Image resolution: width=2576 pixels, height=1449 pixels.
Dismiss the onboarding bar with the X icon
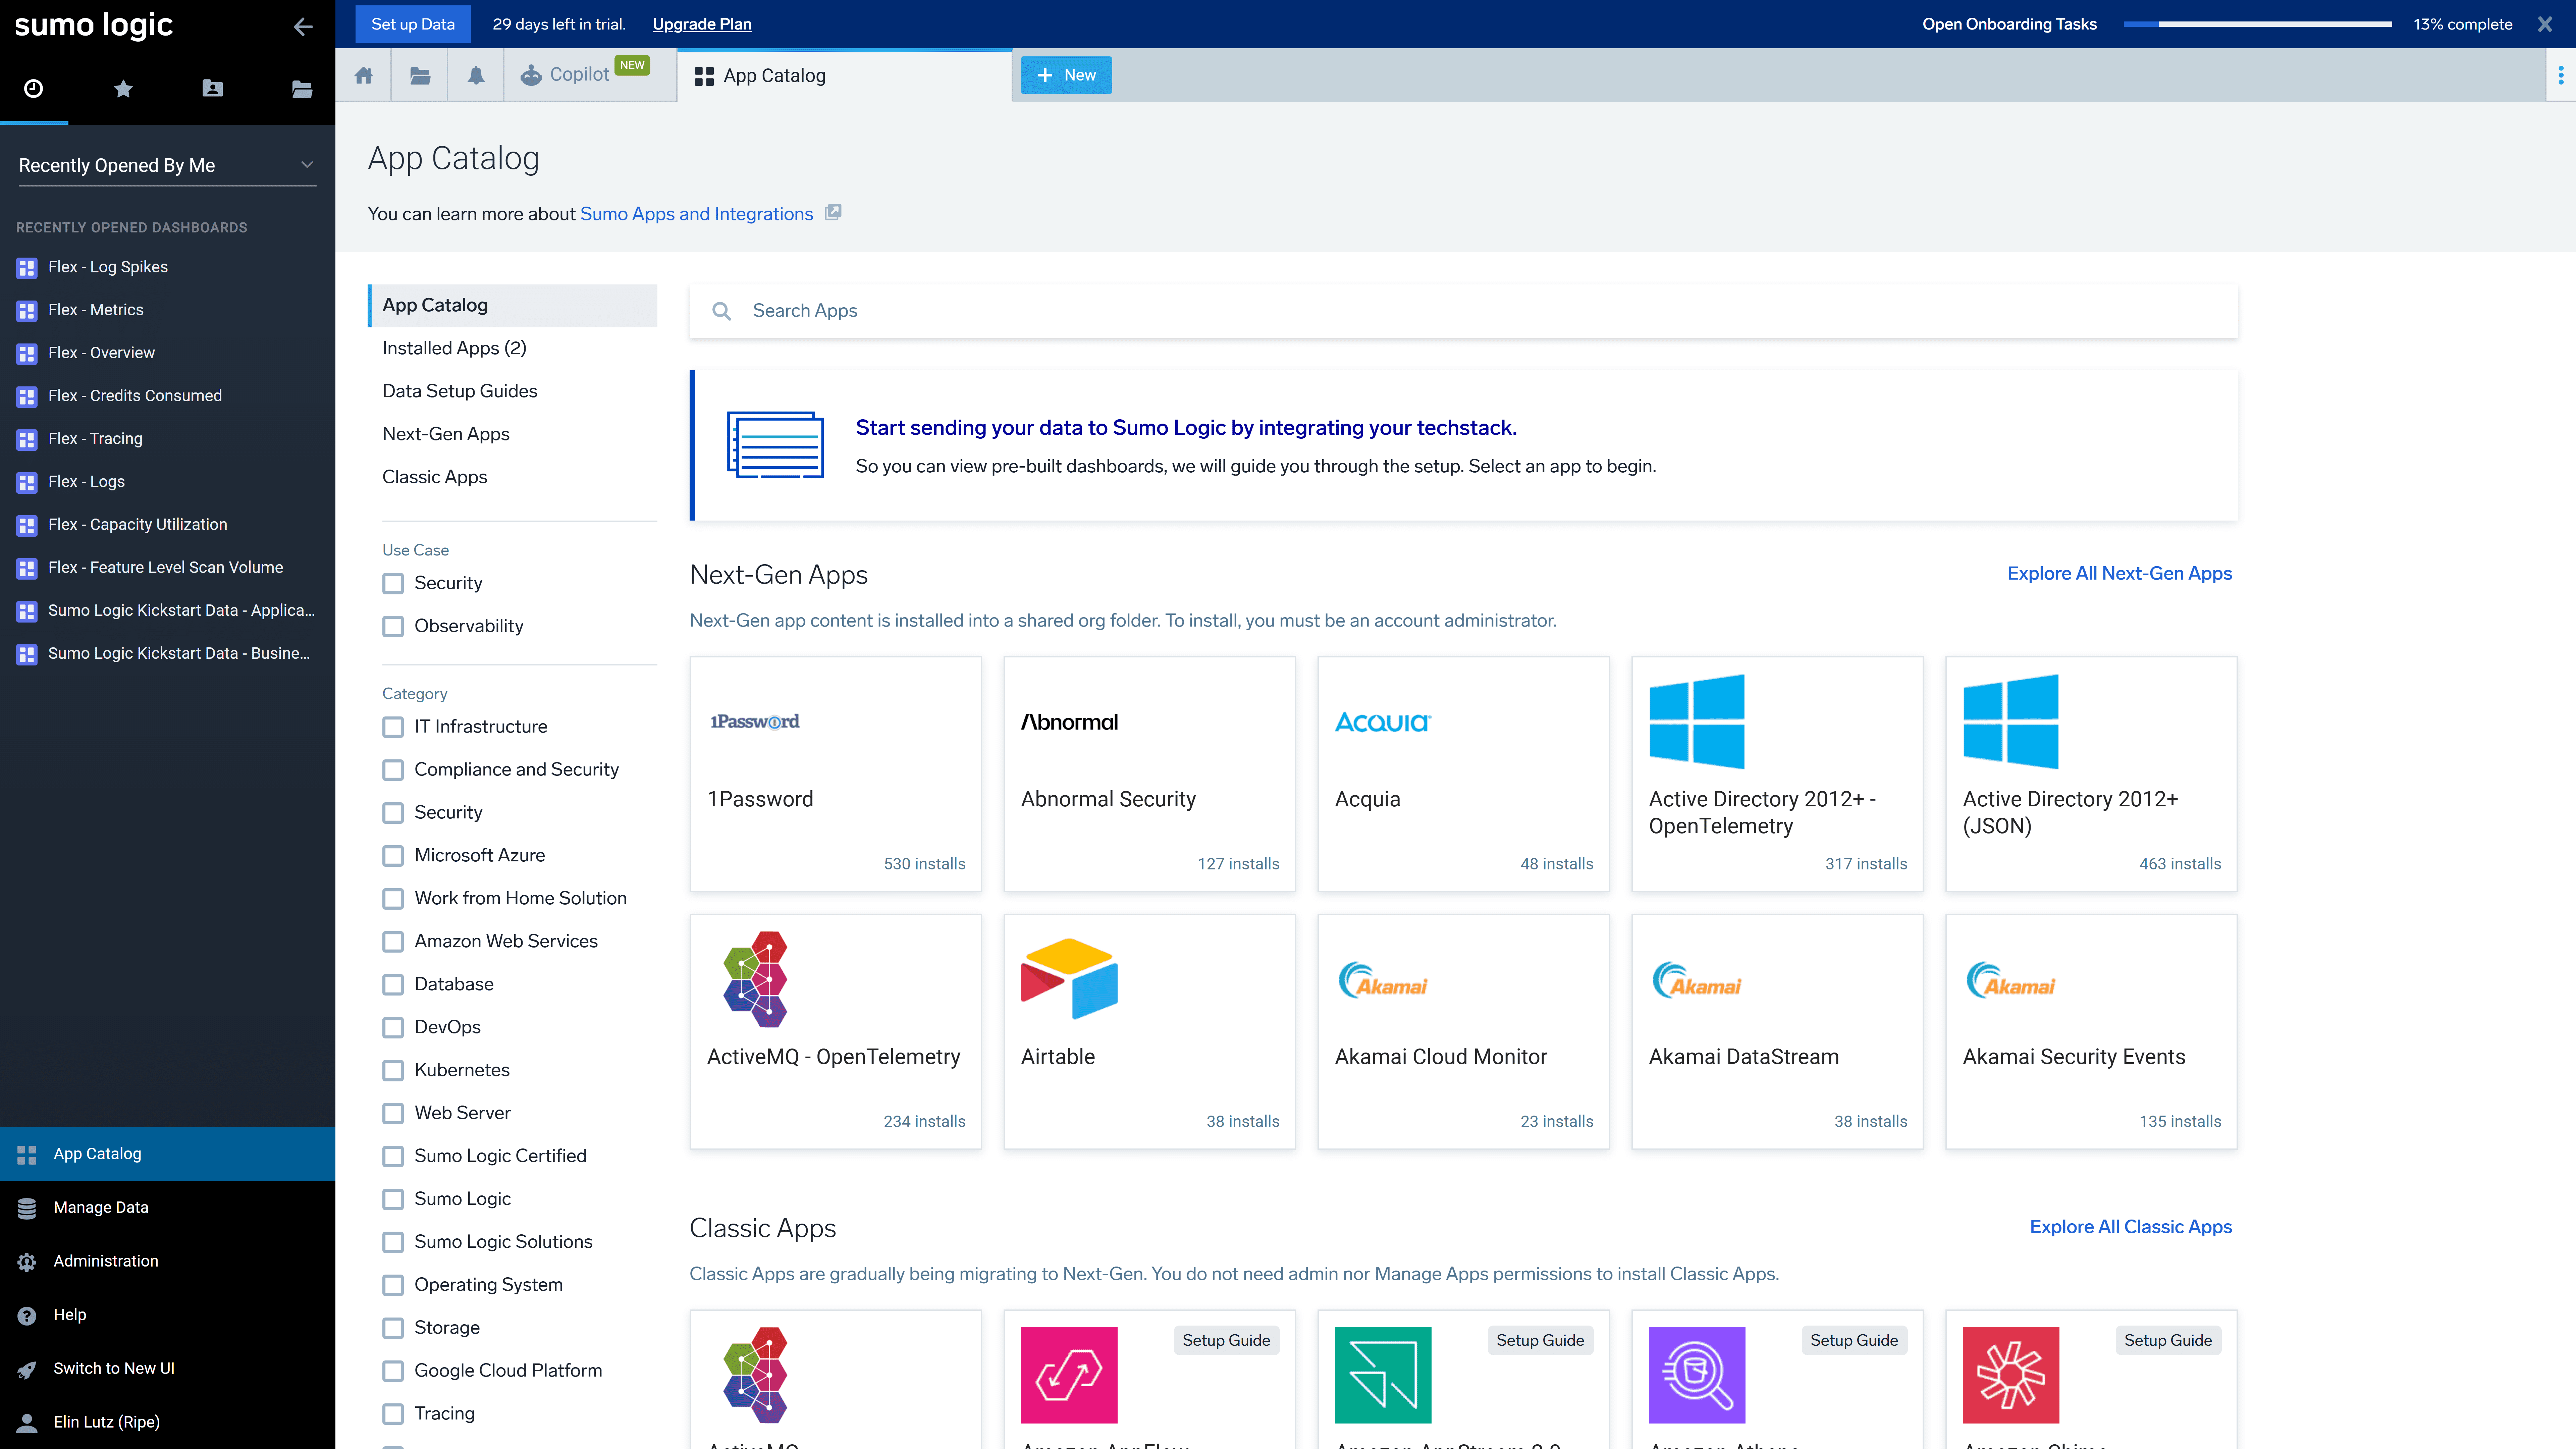coord(2545,24)
